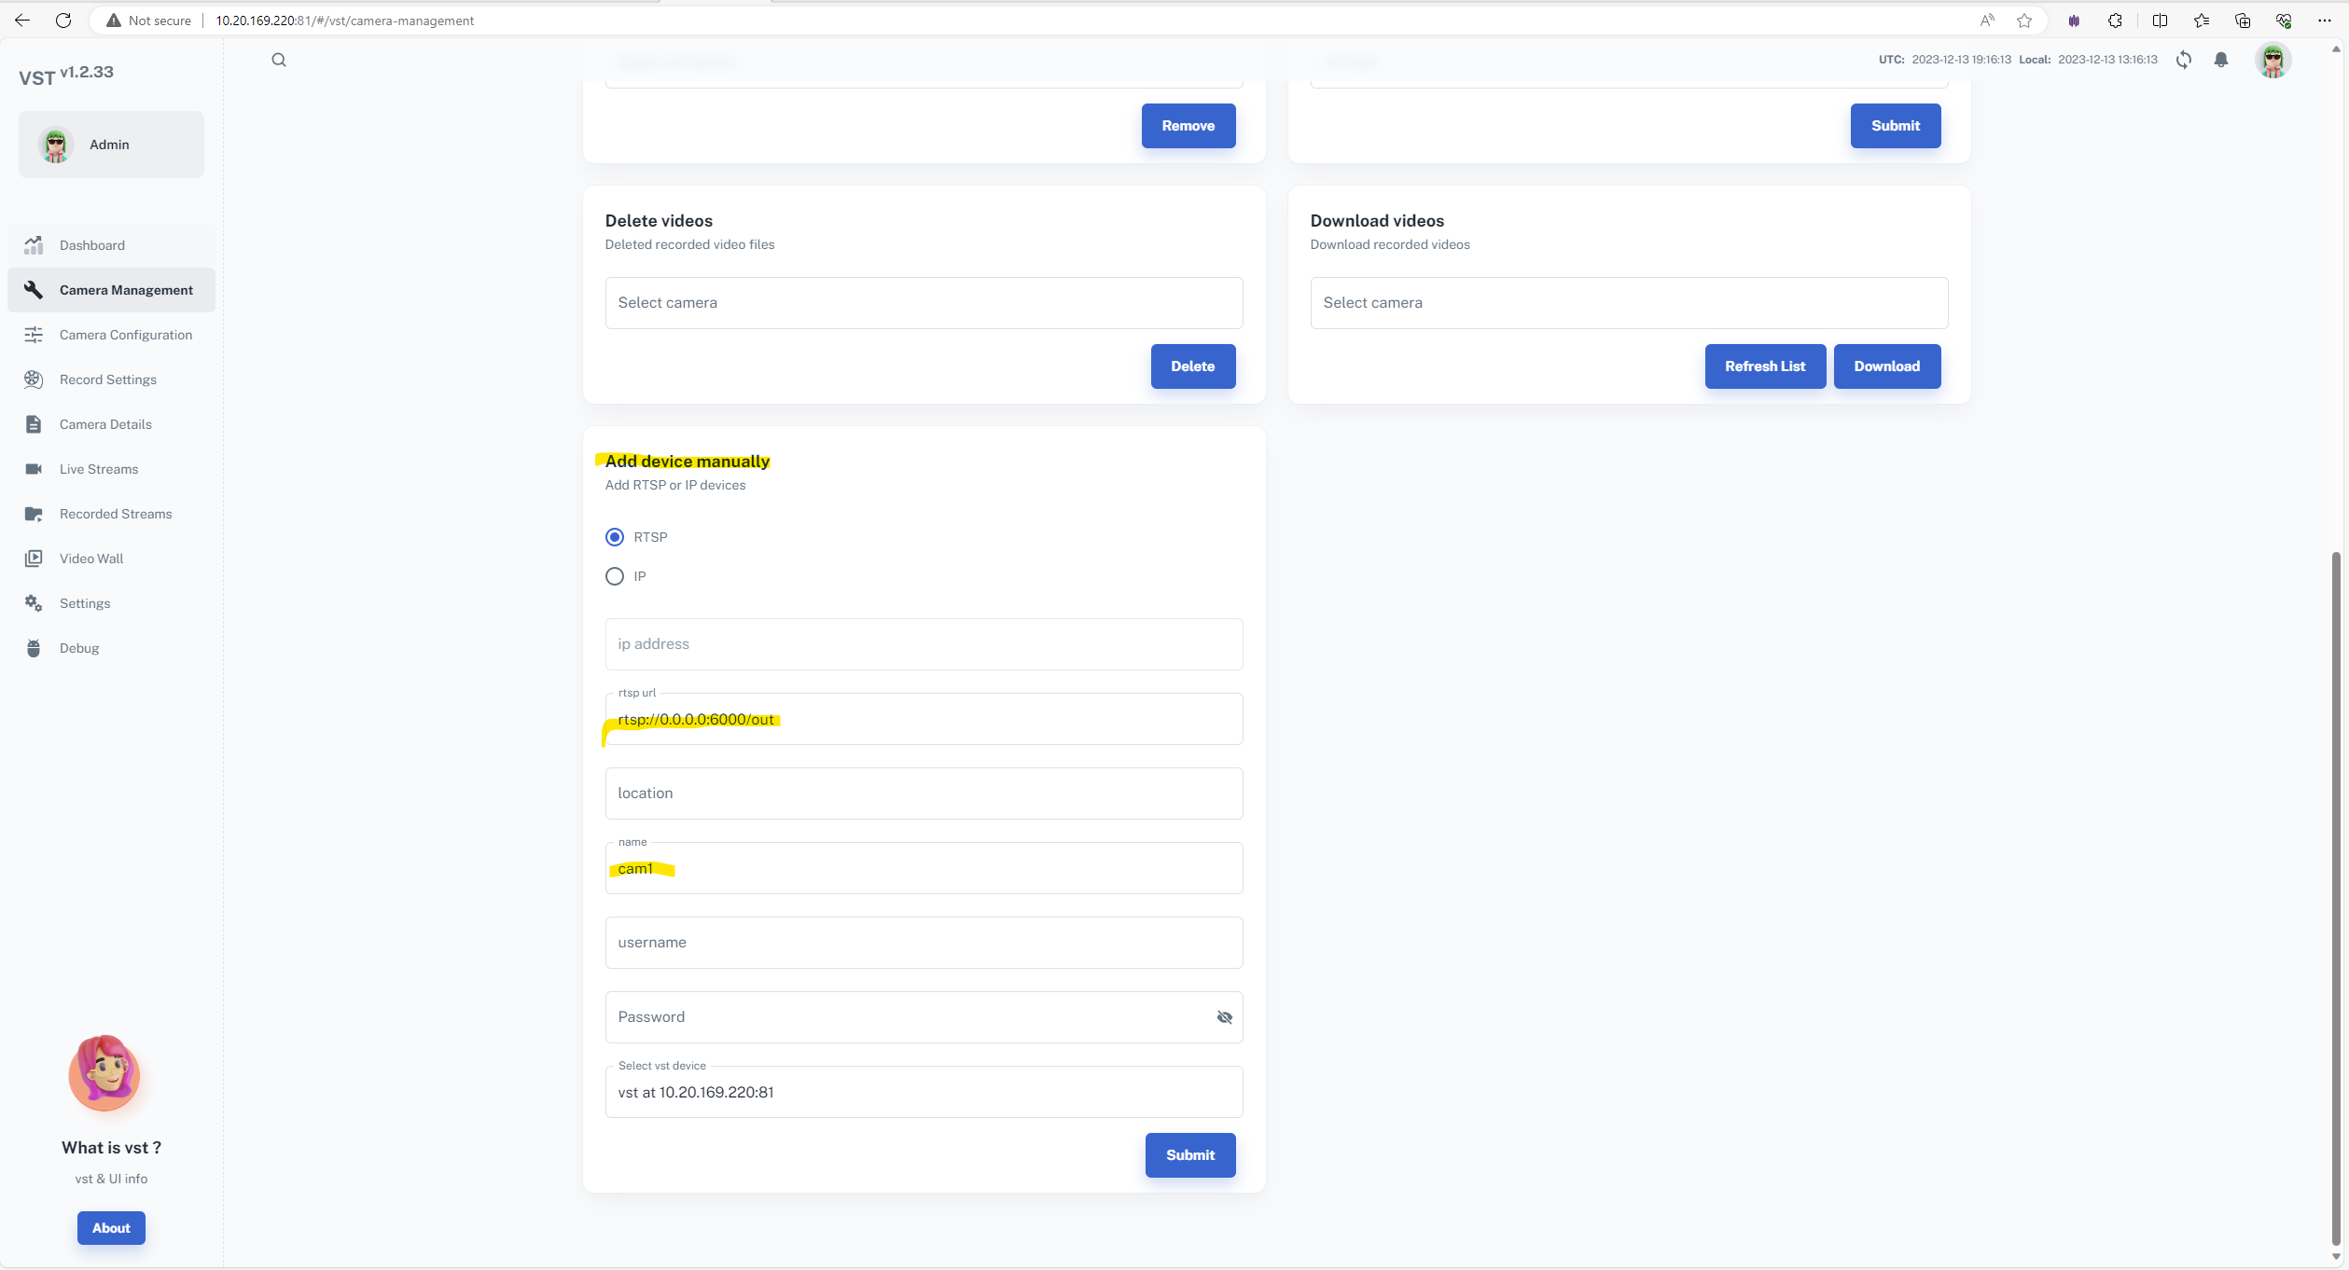Click the Select vst device dropdown

pyautogui.click(x=924, y=1090)
